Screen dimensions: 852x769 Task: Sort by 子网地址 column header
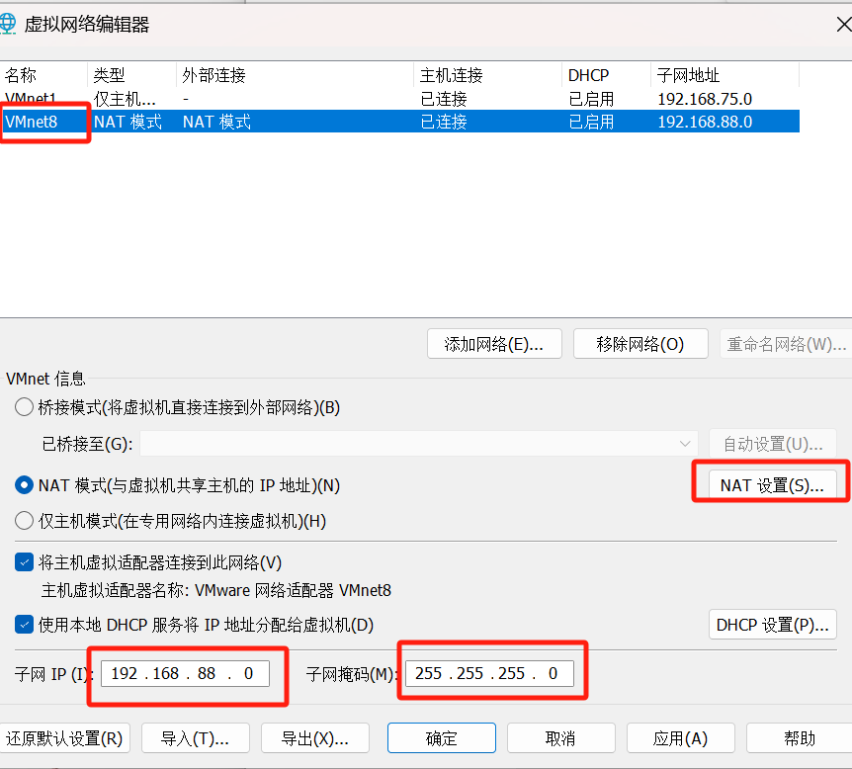pos(724,75)
